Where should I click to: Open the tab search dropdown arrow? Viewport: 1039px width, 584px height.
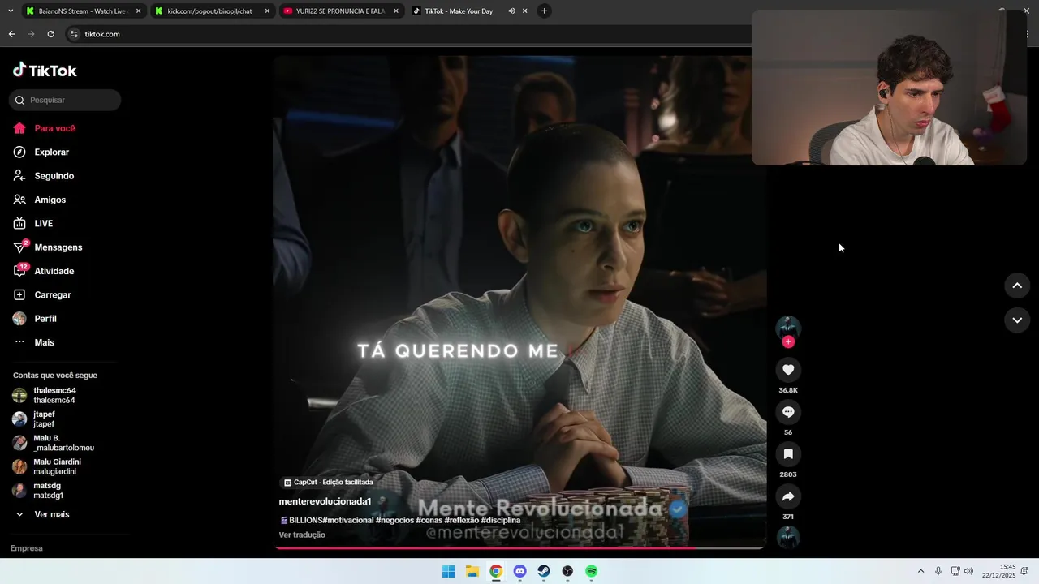(10, 11)
